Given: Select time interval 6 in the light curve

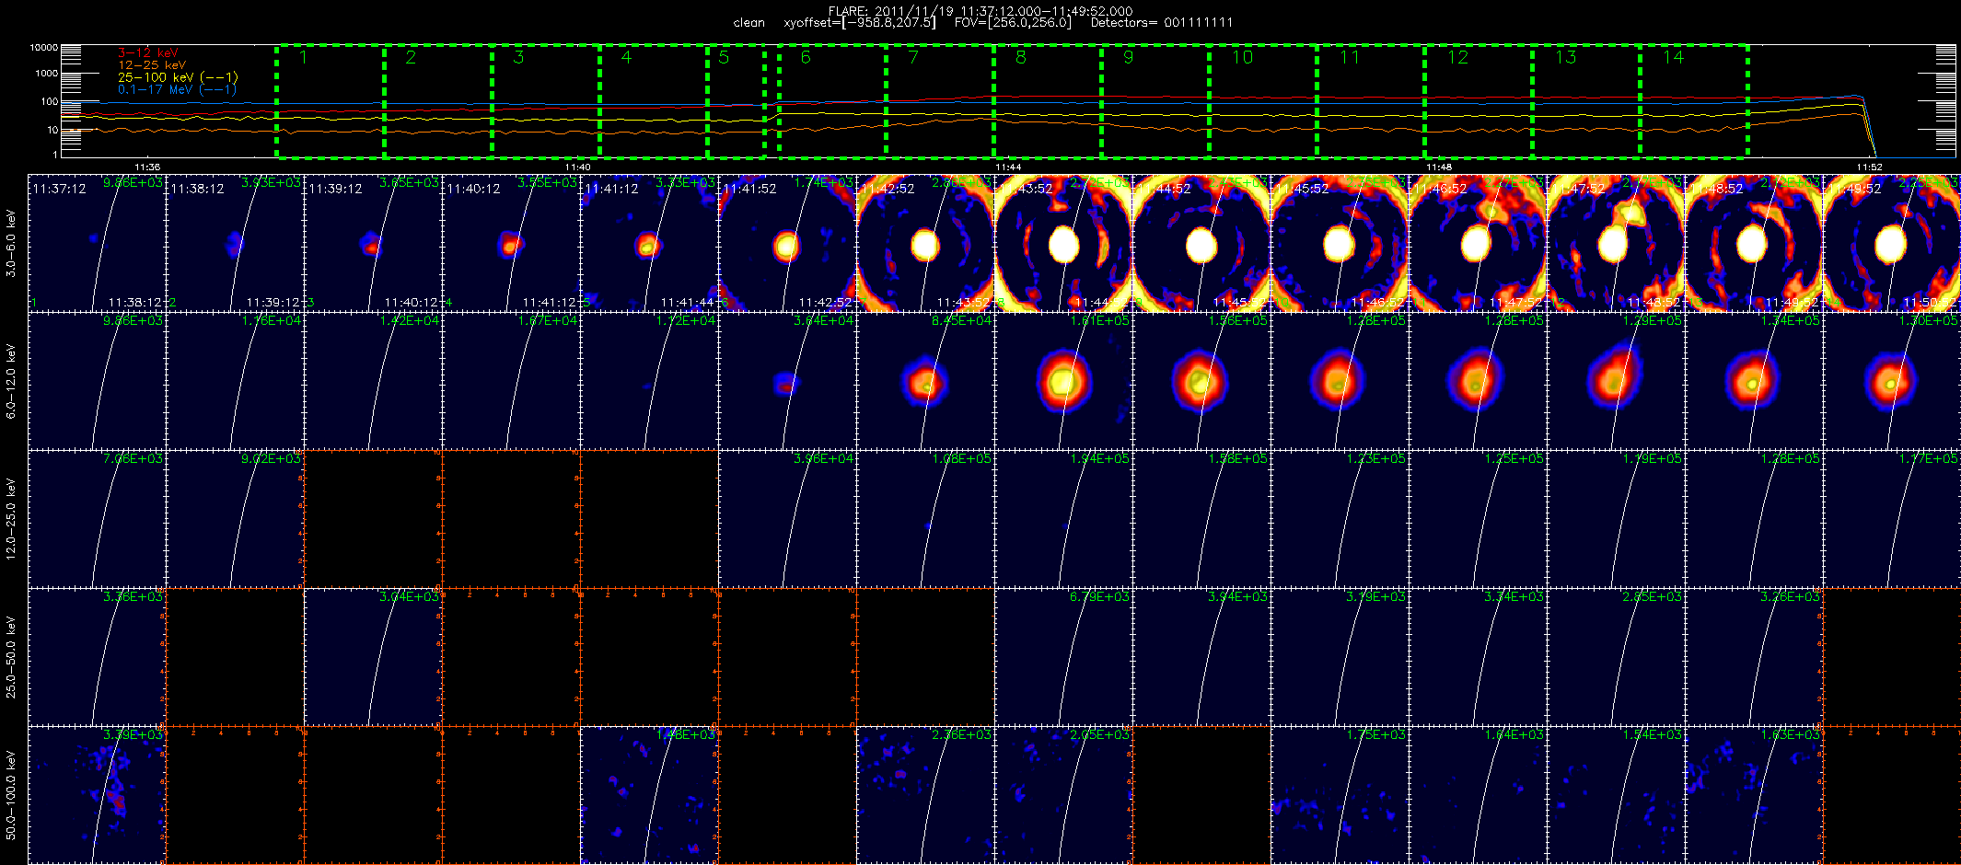Looking at the screenshot, I should pyautogui.click(x=832, y=100).
